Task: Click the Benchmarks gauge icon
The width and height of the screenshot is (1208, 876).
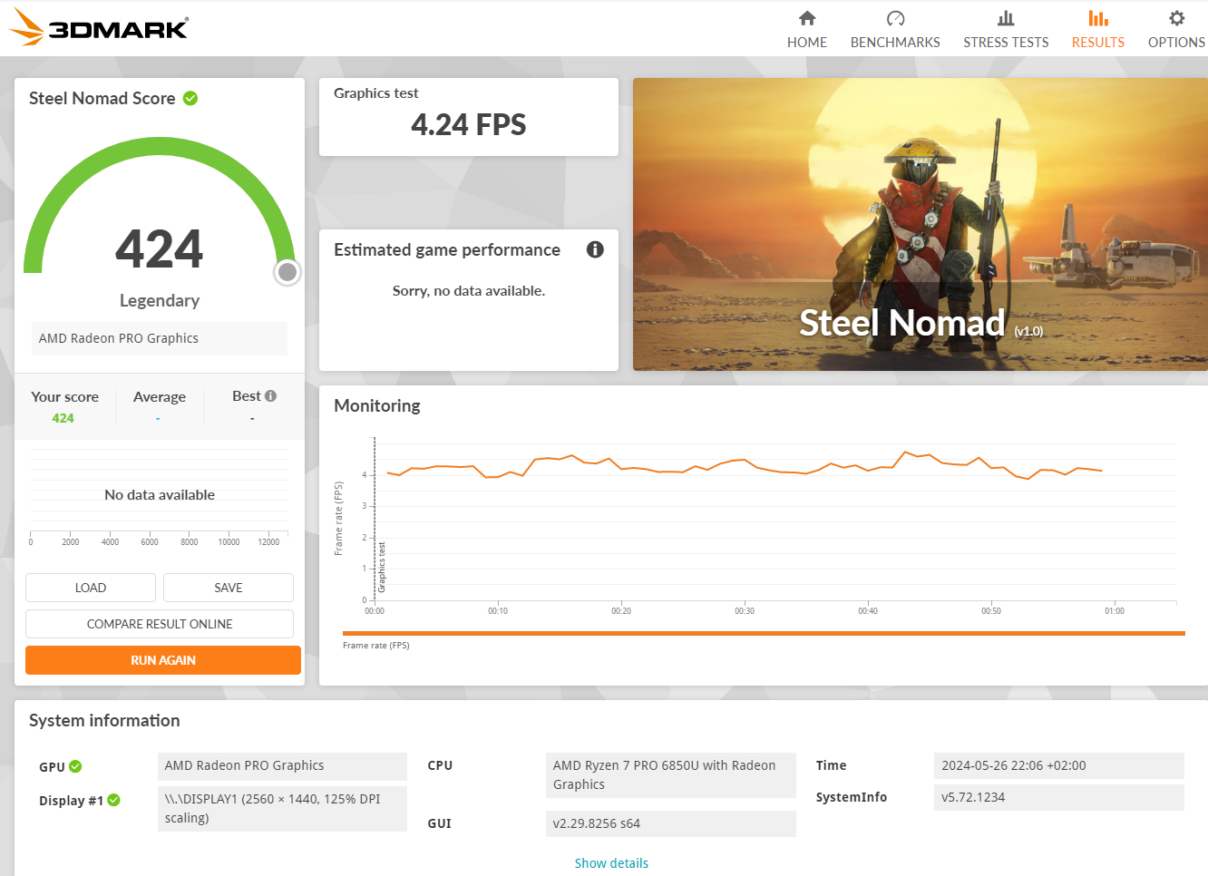Action: coord(895,18)
